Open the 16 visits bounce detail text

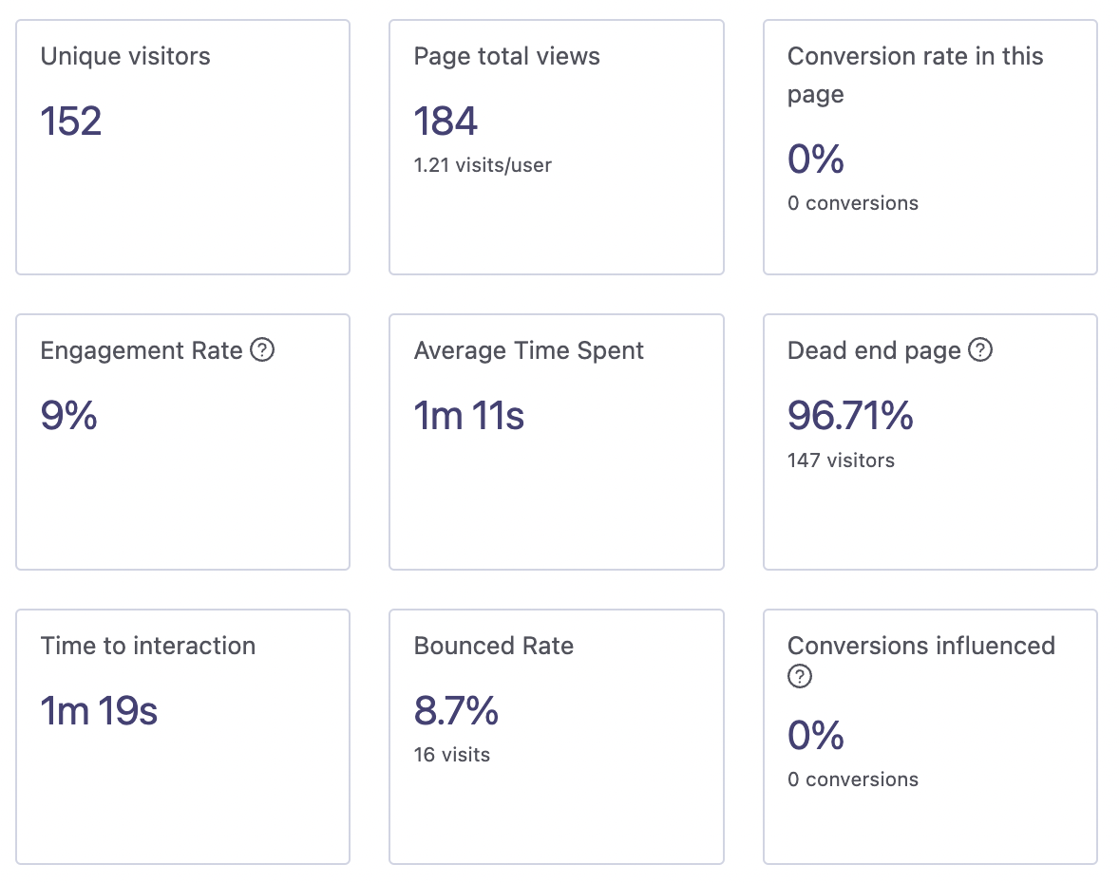point(452,756)
